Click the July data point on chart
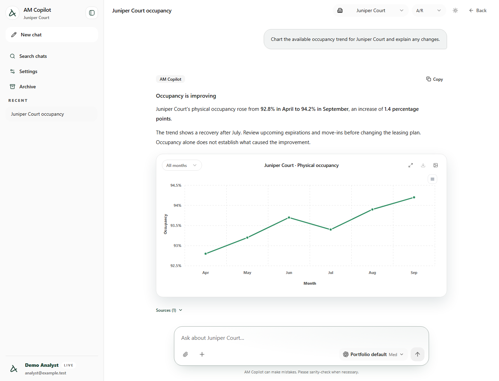The width and height of the screenshot is (499, 381). [x=331, y=230]
